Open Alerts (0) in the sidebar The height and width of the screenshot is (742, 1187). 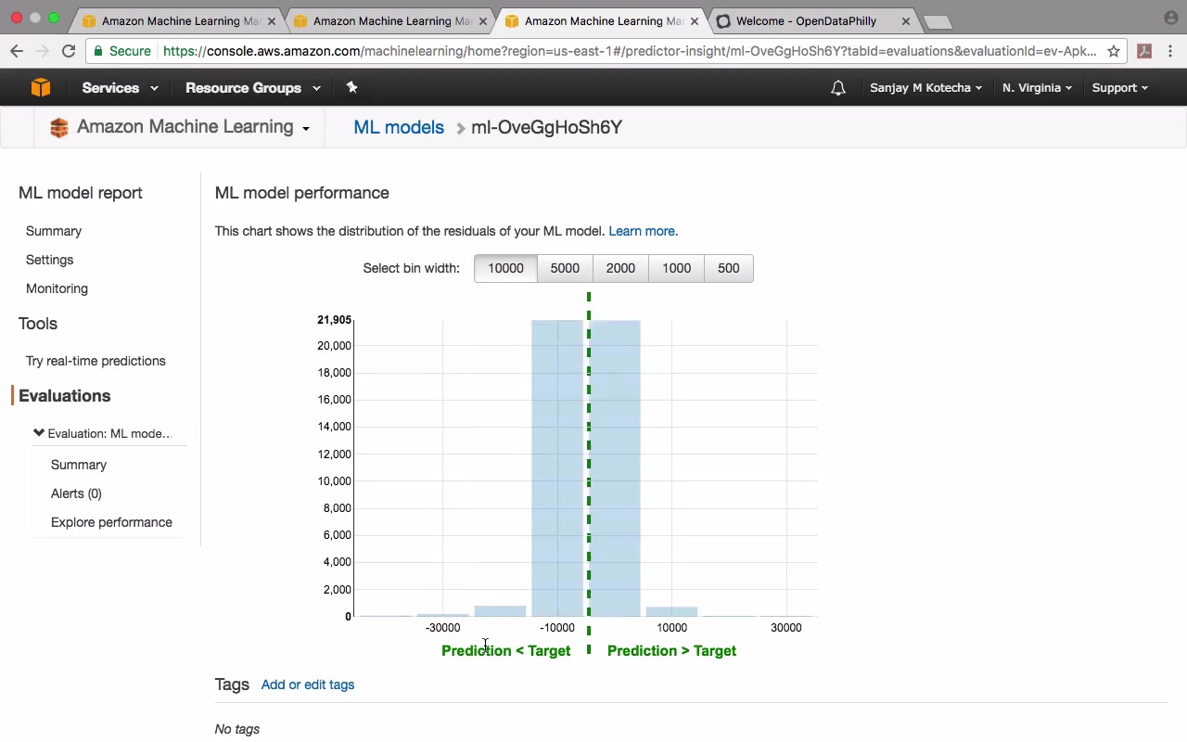tap(76, 493)
